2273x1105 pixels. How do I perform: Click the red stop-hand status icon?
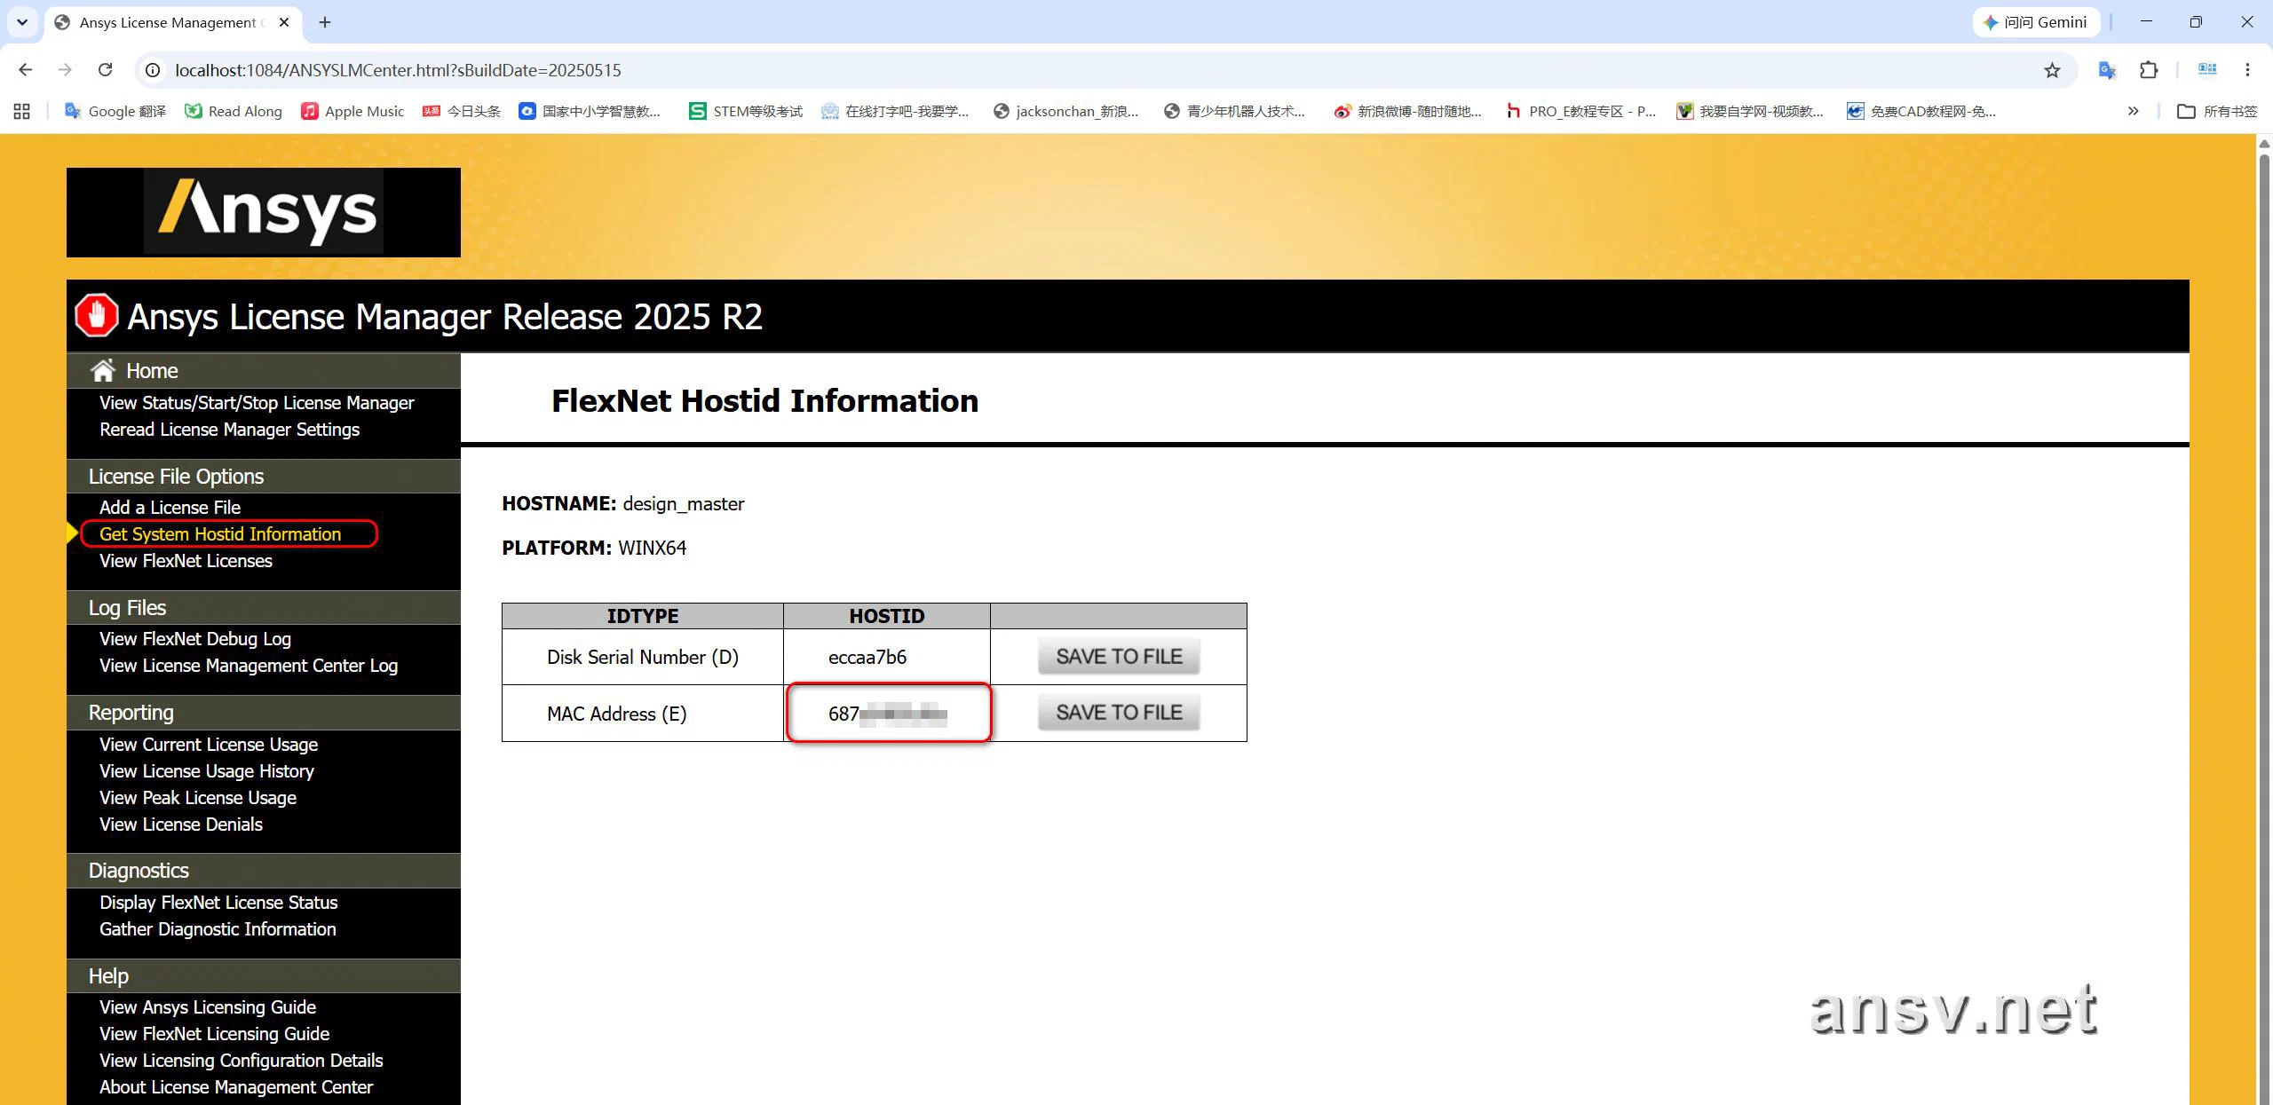pos(96,316)
